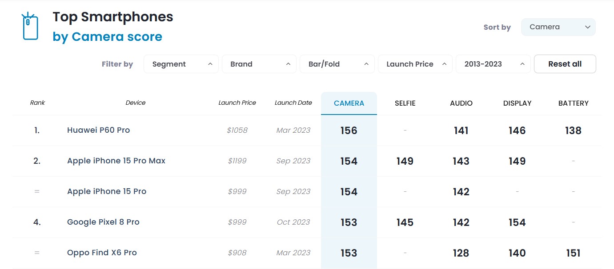Open the Launch Price filter dropdown

[x=415, y=64]
